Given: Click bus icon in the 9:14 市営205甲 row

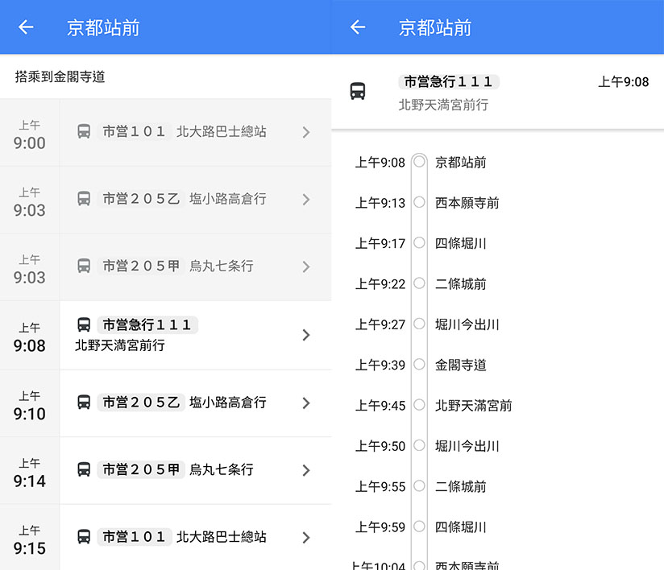Looking at the screenshot, I should pyautogui.click(x=84, y=469).
